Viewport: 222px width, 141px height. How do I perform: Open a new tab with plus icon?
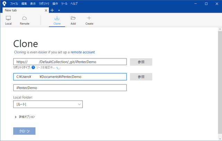[x=52, y=10]
